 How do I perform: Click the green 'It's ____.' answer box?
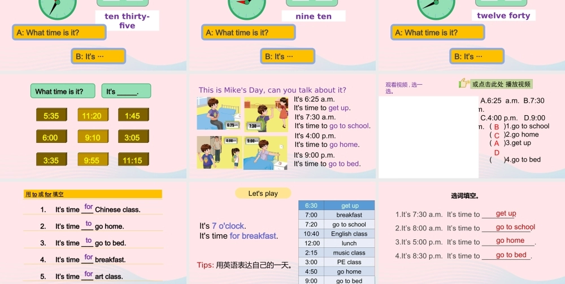126,91
